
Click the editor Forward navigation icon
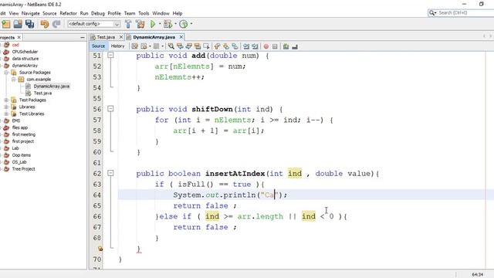tap(156, 46)
